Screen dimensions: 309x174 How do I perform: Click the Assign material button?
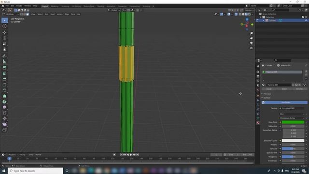click(x=269, y=89)
